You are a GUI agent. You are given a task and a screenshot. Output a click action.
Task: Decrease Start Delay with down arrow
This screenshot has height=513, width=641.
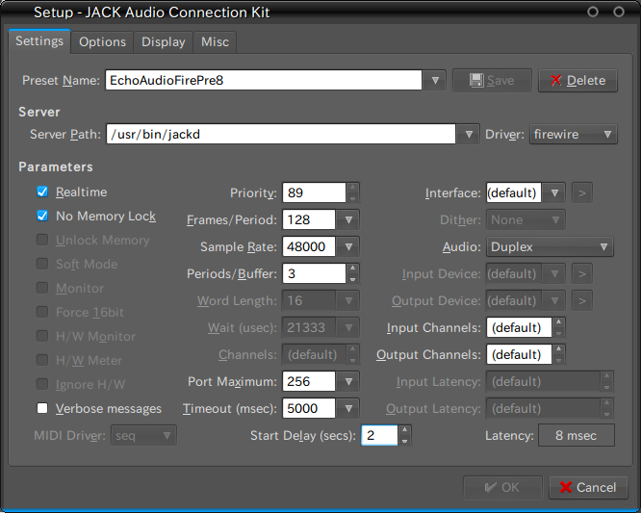pos(404,441)
